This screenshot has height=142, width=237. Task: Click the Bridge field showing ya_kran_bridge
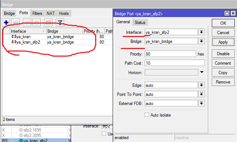[171, 41]
